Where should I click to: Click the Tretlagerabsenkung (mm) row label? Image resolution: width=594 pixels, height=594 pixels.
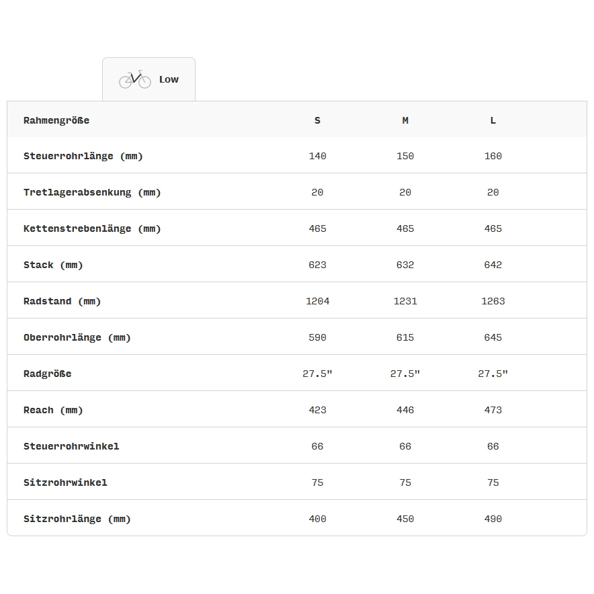click(92, 192)
